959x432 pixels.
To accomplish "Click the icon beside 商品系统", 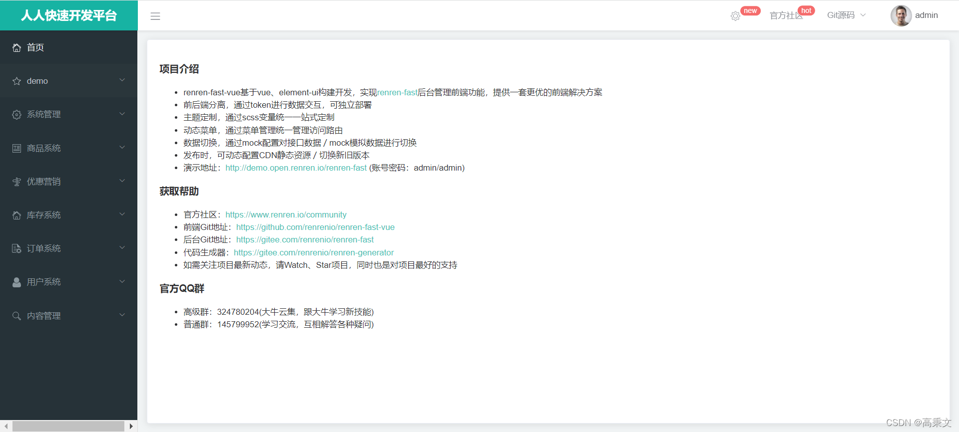I will [16, 148].
